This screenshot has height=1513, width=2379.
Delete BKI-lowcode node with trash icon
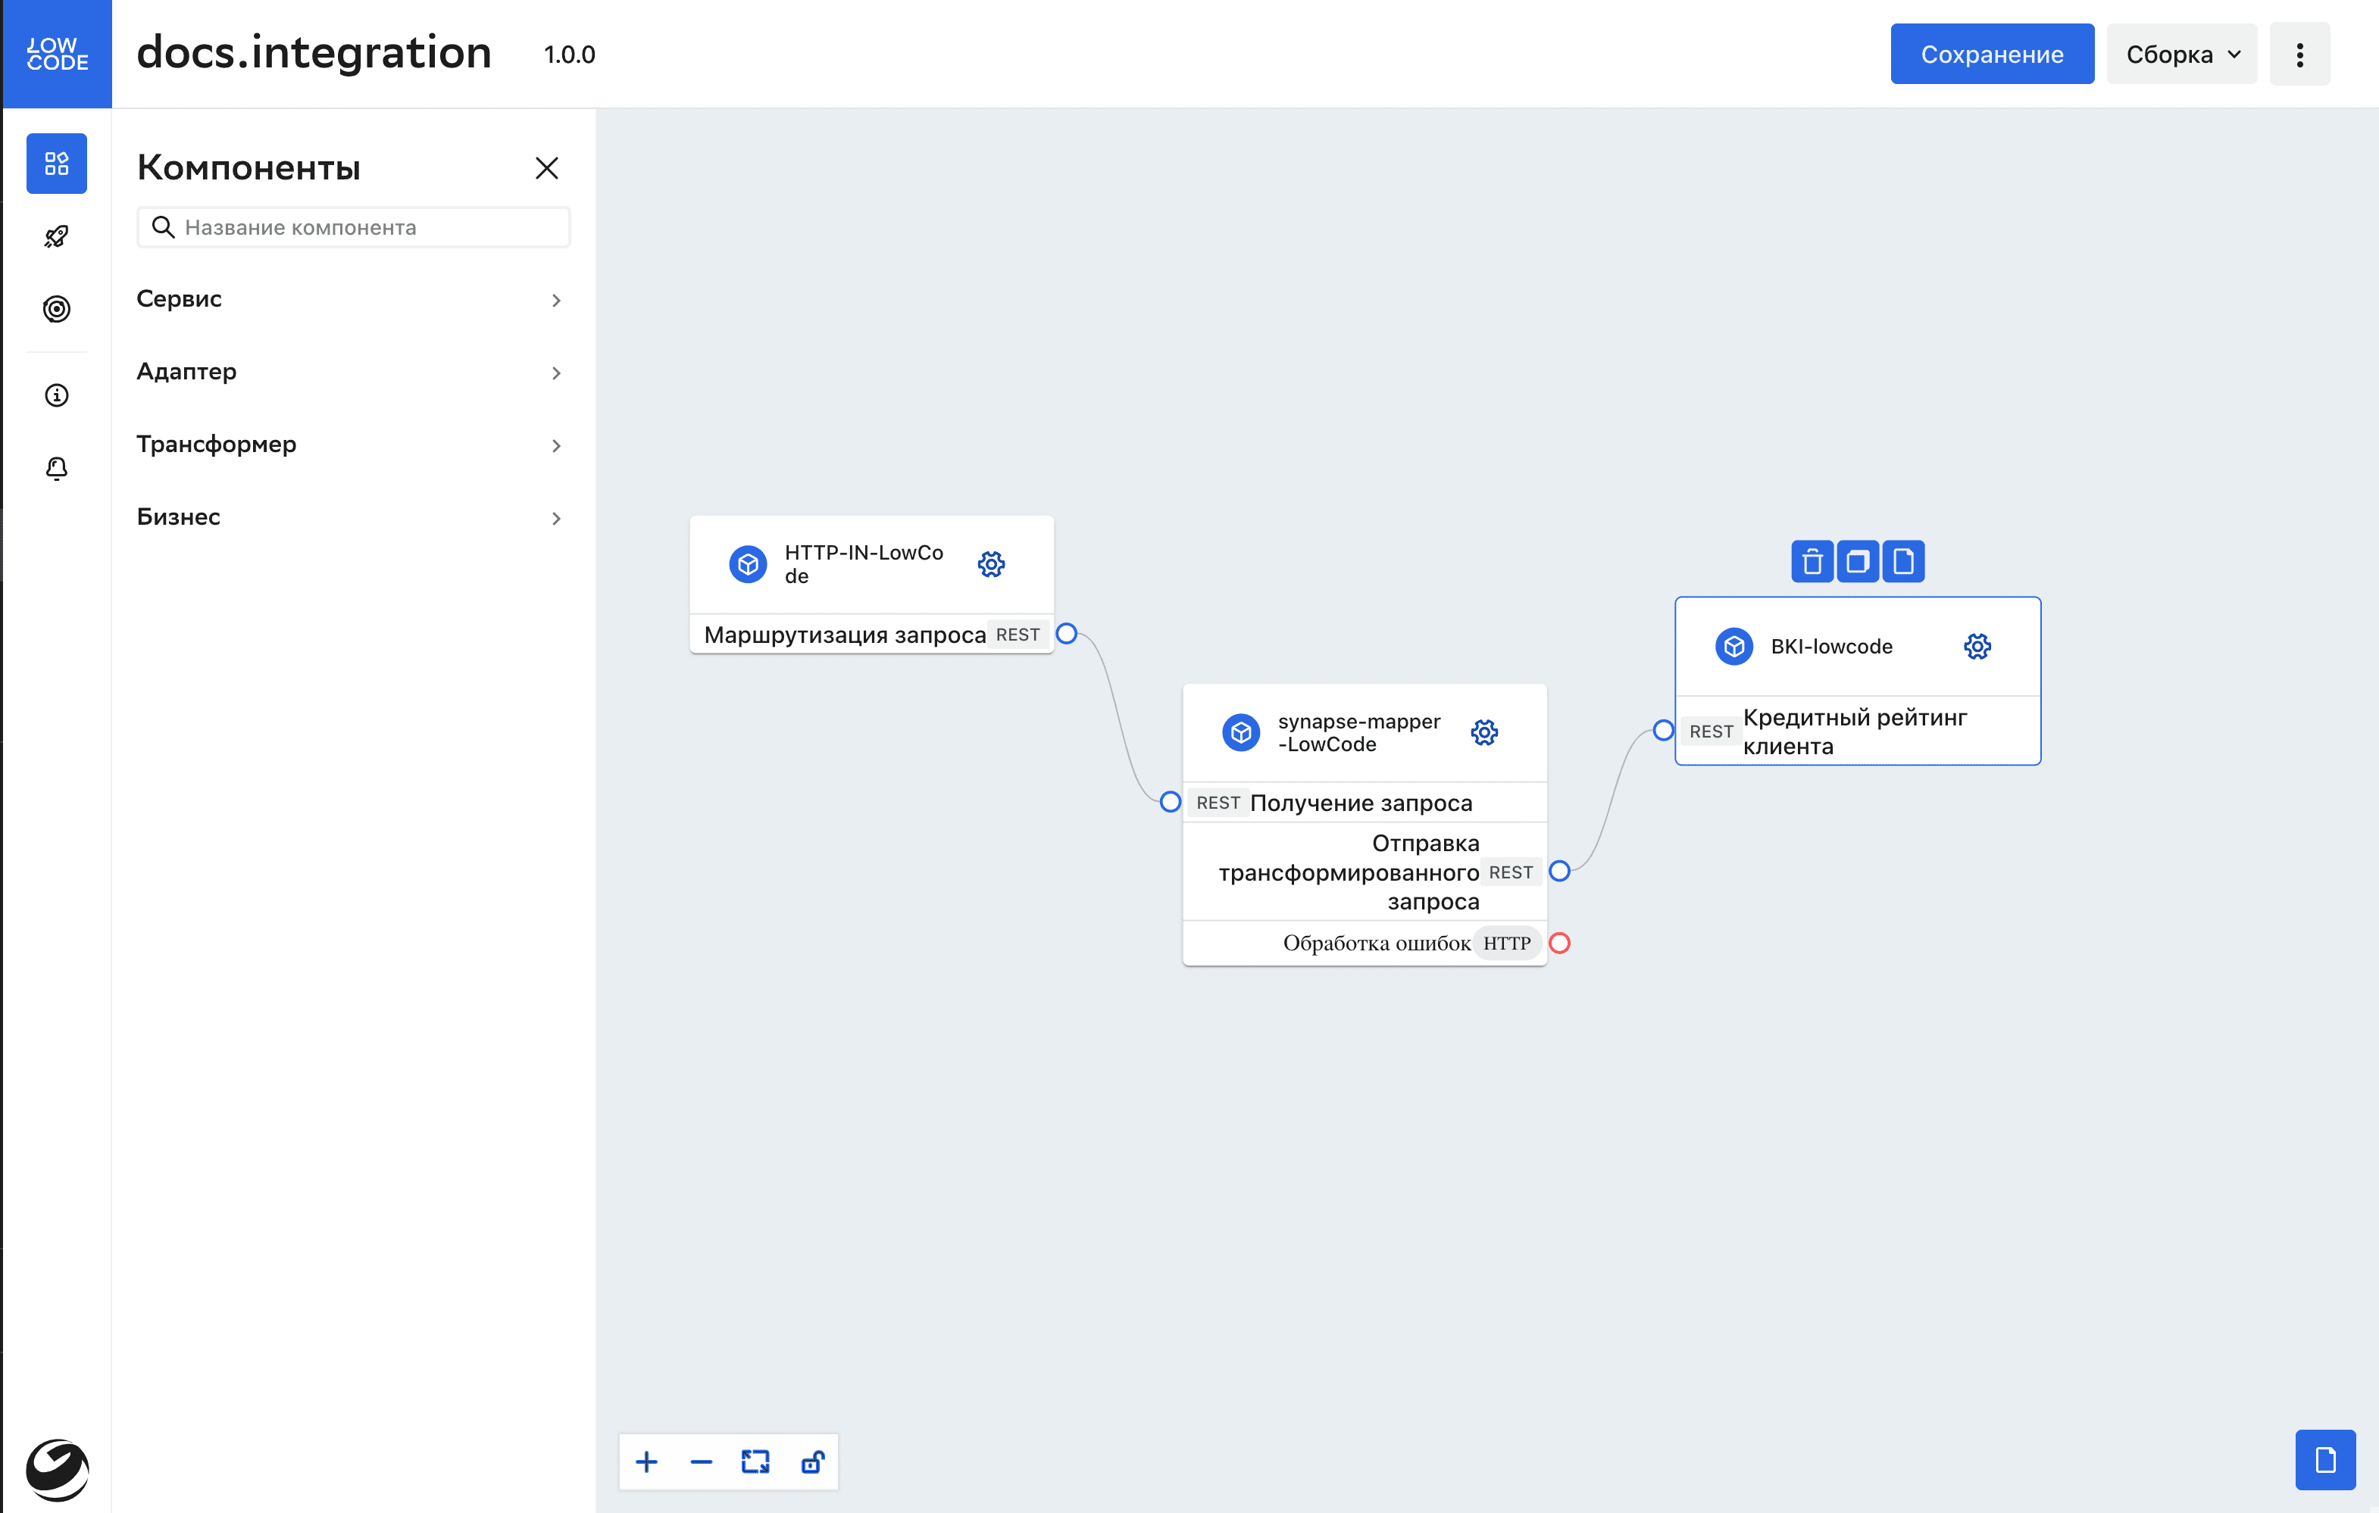coord(1812,562)
